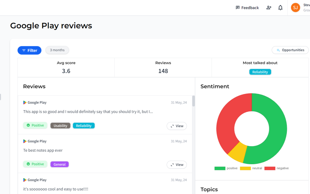This screenshot has width=310, height=194.
Task: Click the 'Te best notes app ever' text
Action: tap(43, 151)
